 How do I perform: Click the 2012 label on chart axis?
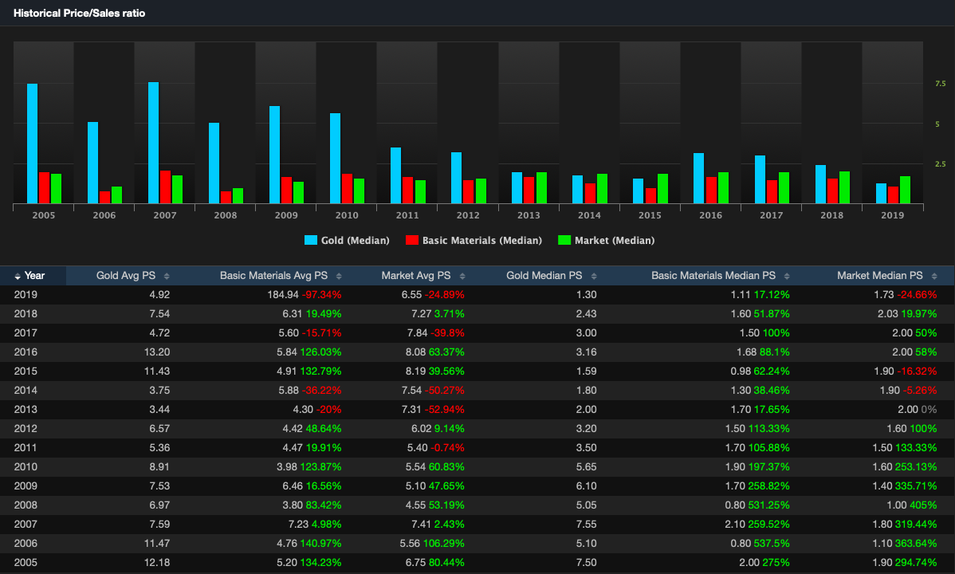tap(468, 215)
